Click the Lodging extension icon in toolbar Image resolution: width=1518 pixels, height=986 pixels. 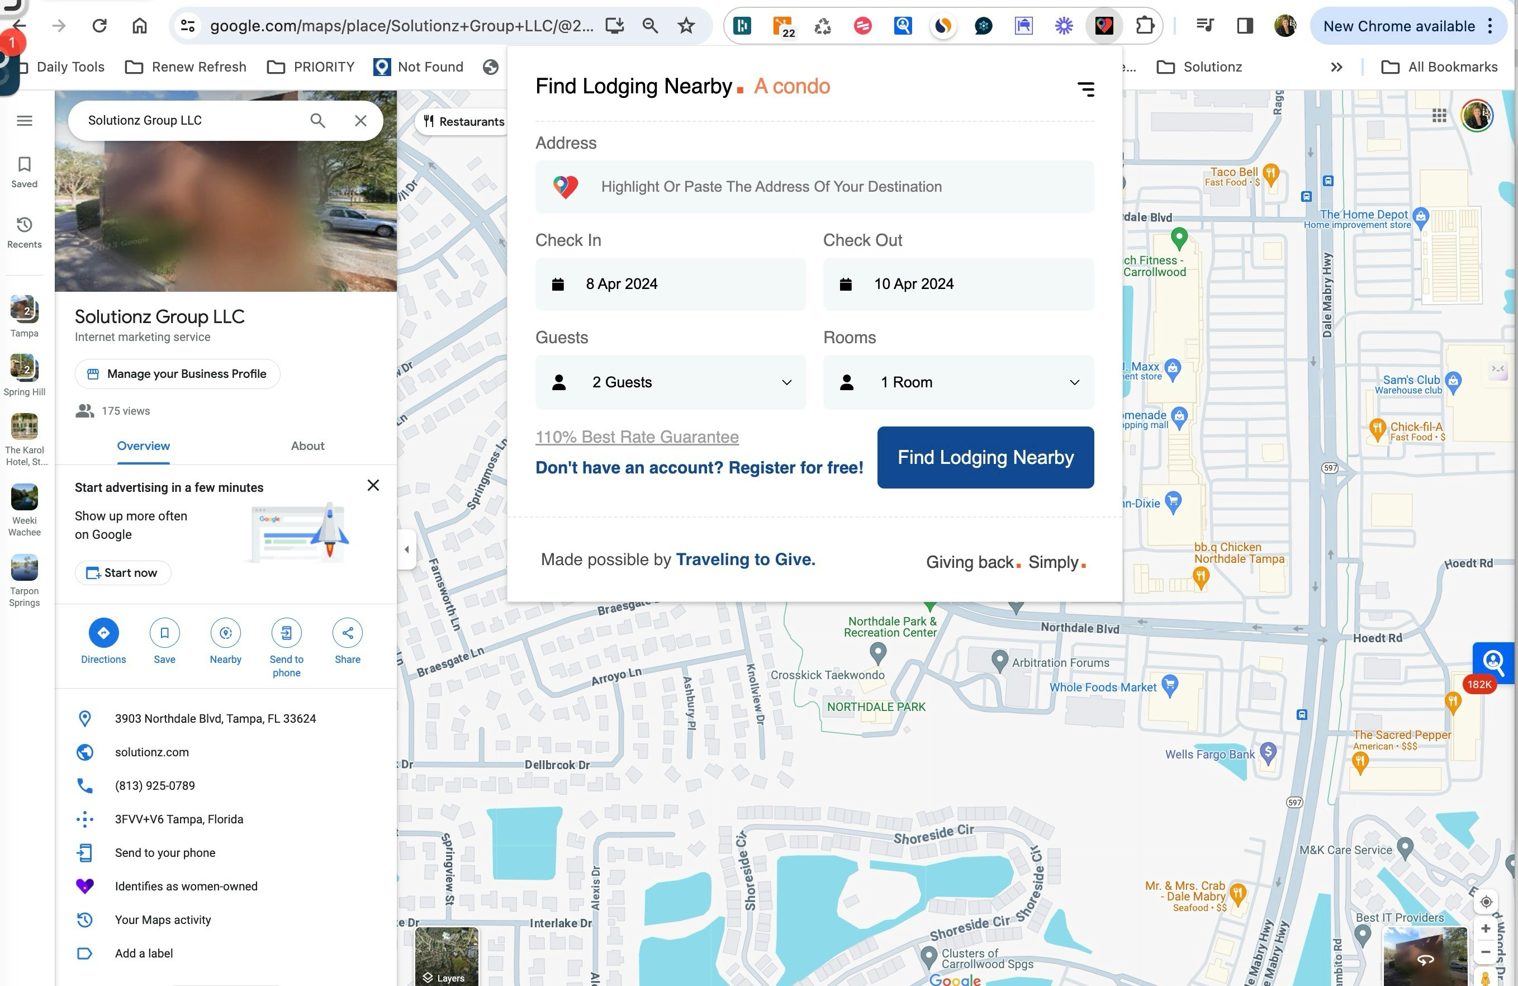pos(1104,26)
